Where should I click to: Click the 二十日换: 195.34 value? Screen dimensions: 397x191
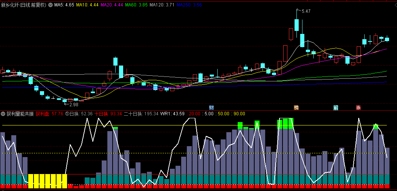(141, 114)
